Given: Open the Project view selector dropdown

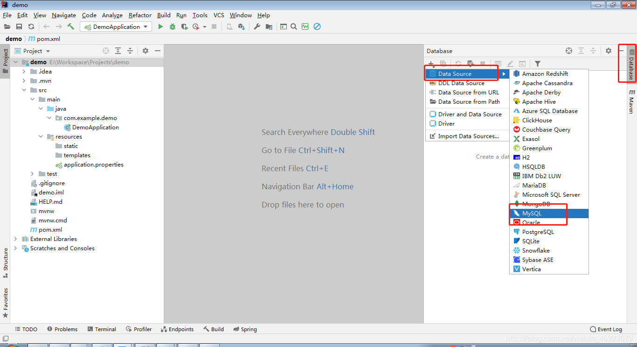Looking at the screenshot, I should click(48, 51).
